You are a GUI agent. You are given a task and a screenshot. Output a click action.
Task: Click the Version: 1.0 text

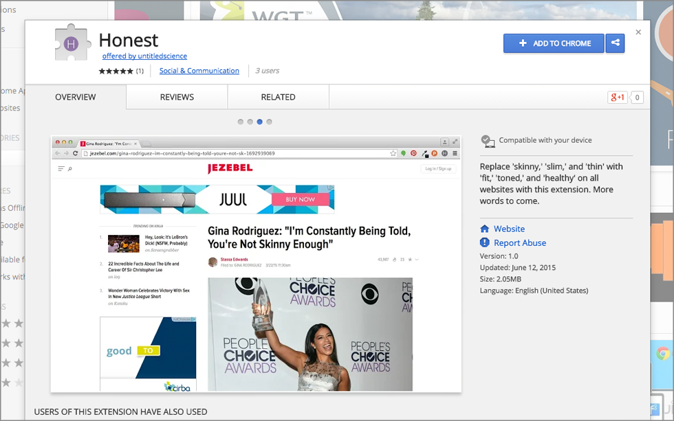[499, 256]
